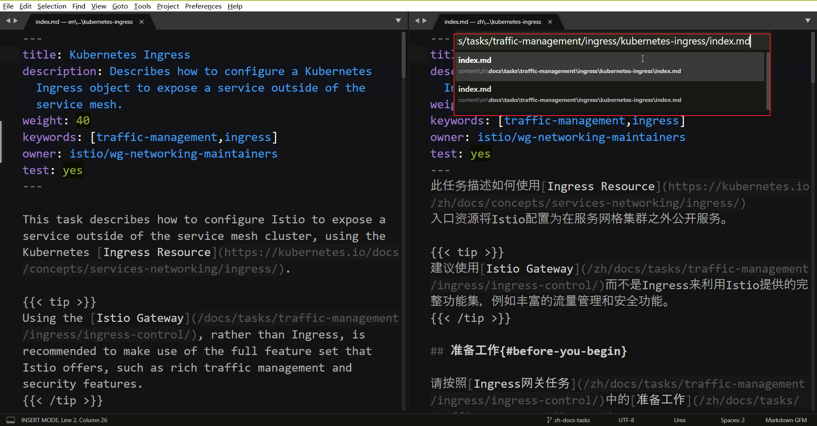Screen dimensions: 817x426
Task: Open right pane tab list dropdown
Action: pos(808,20)
